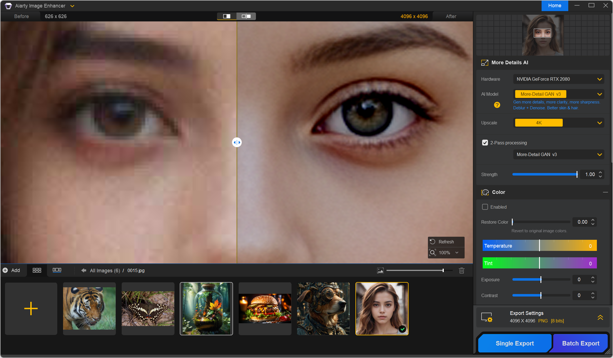This screenshot has width=613, height=358.
Task: Click the Single Export button
Action: pos(515,343)
